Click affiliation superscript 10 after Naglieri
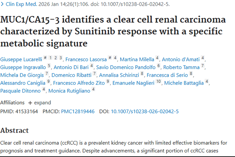 [x=159, y=82]
